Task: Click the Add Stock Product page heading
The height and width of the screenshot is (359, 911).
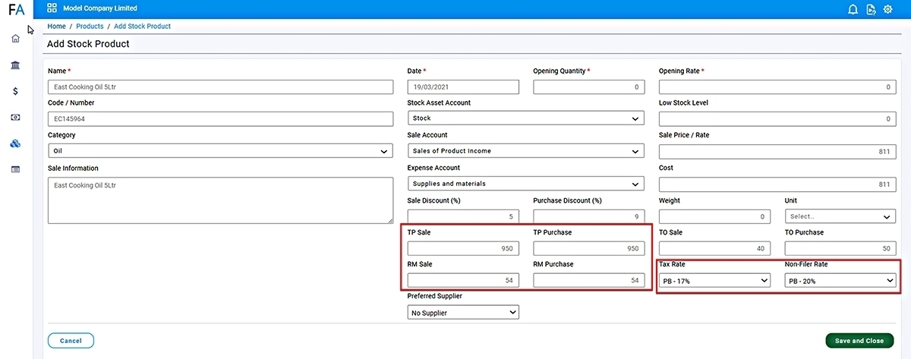Action: click(88, 44)
